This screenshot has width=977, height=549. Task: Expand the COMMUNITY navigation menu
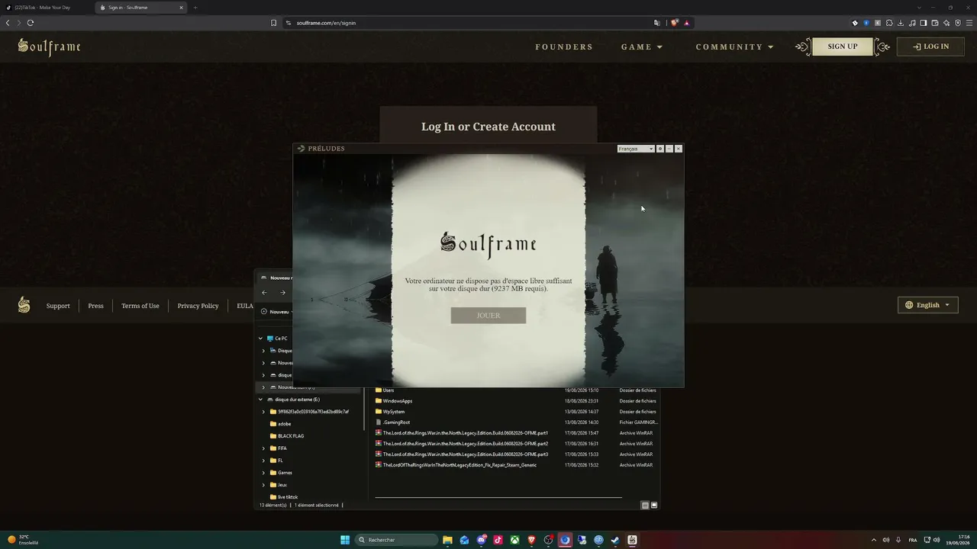point(734,47)
